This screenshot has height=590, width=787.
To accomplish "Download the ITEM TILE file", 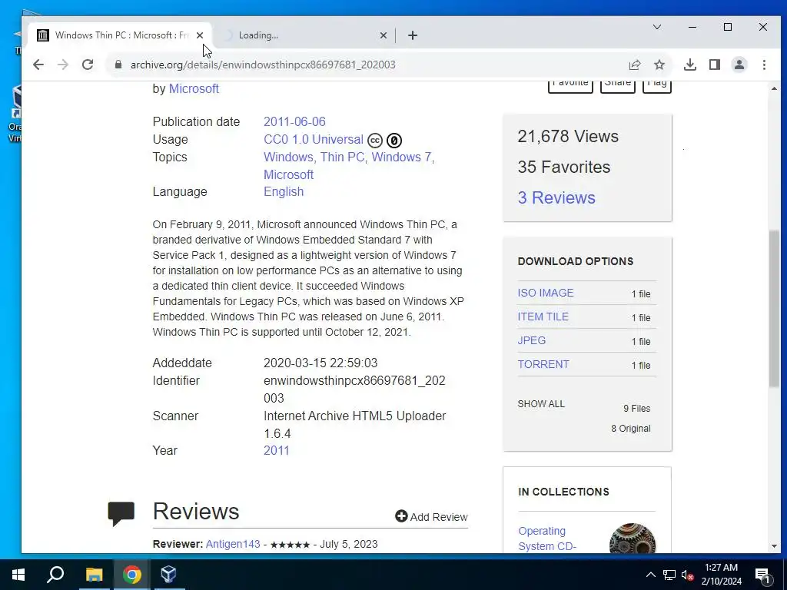I will (x=543, y=317).
